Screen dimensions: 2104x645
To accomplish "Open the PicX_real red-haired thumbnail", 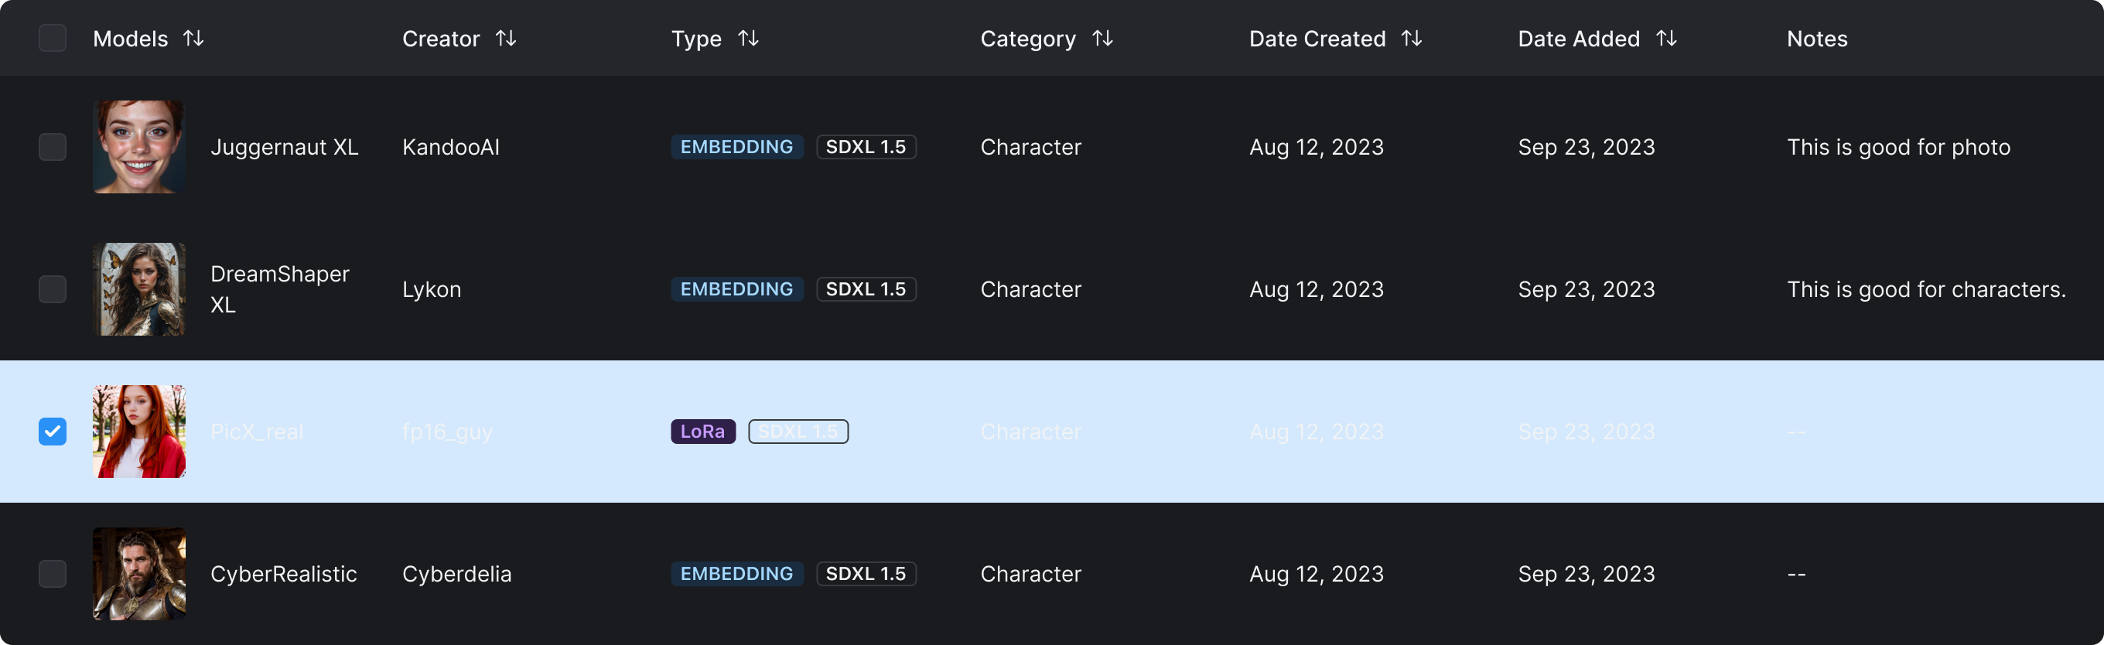I will [x=139, y=431].
